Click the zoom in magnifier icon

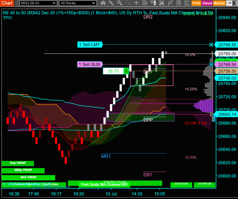120,3
